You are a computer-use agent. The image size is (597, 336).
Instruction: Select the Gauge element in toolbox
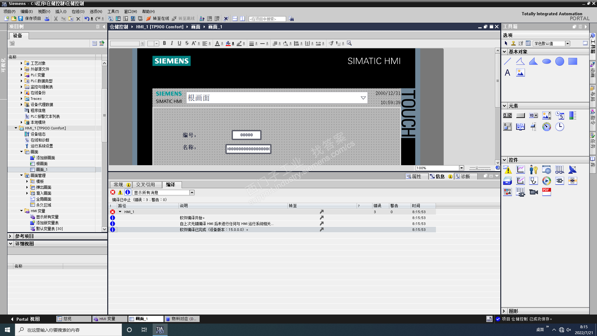tap(546, 127)
